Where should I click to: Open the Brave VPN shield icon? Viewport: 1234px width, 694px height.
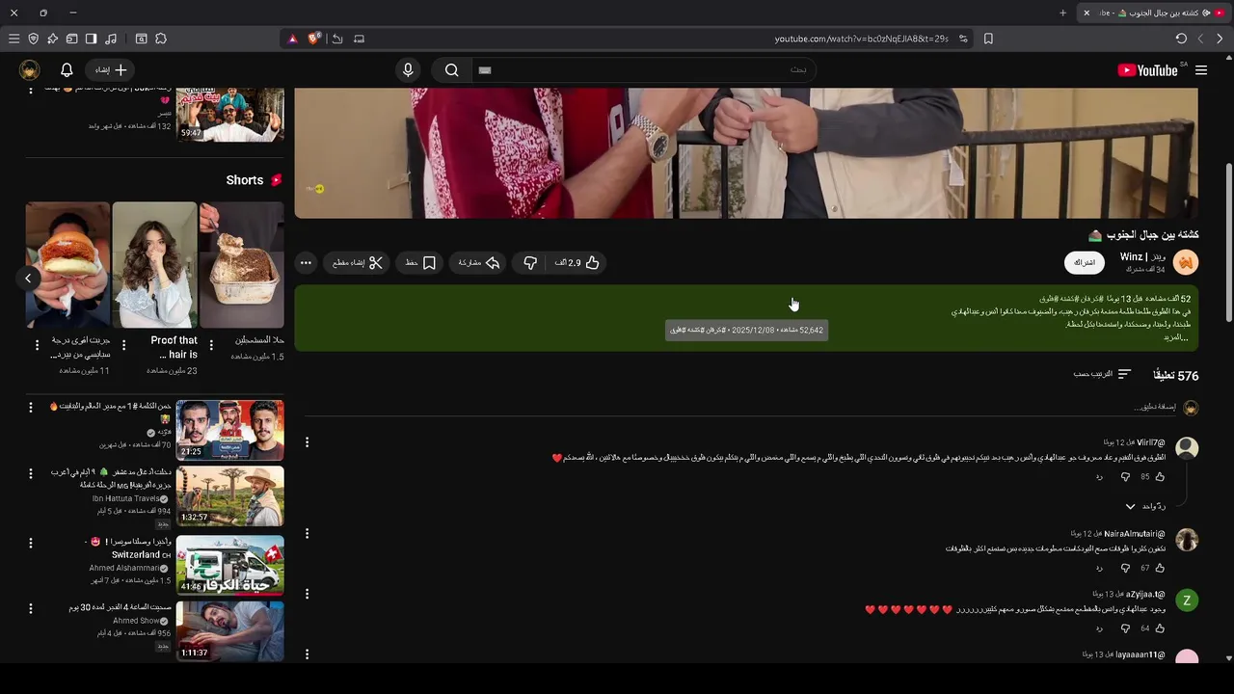click(x=33, y=39)
